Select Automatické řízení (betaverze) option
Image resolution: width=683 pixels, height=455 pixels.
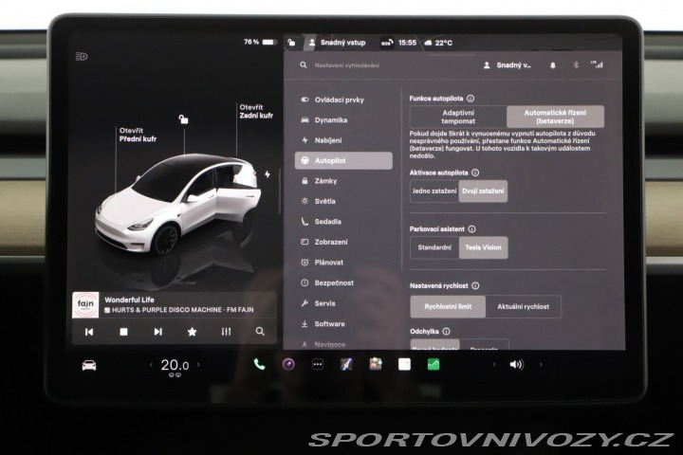[x=555, y=117]
